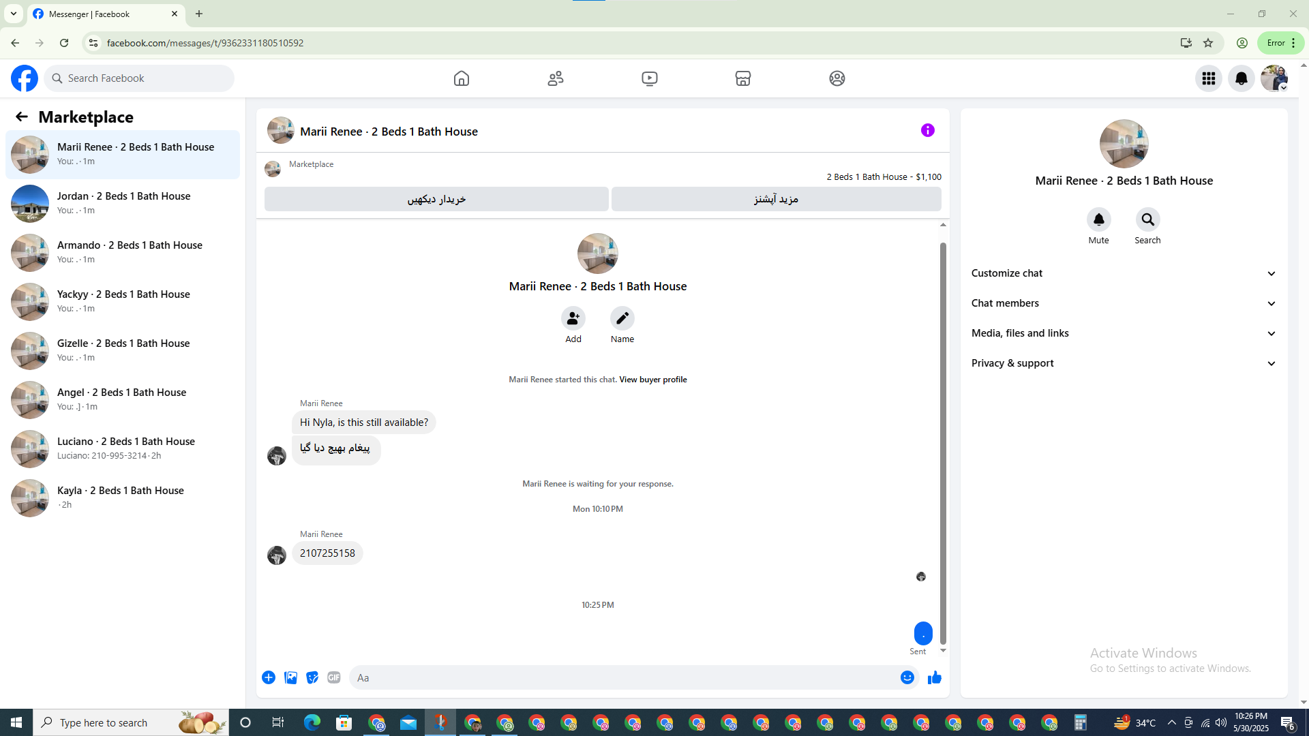This screenshot has height=736, width=1309.
Task: Click the Name edit pencil icon
Action: [622, 318]
